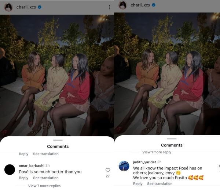Screen dimensions: 220x190
Task: See translation of omar_barbachi's comment
Action: click(46, 178)
